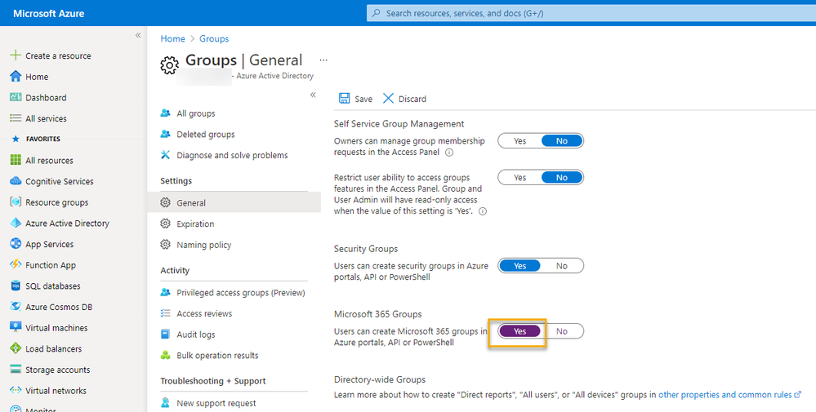The height and width of the screenshot is (412, 816).
Task: Click the Discard X icon
Action: tap(388, 99)
